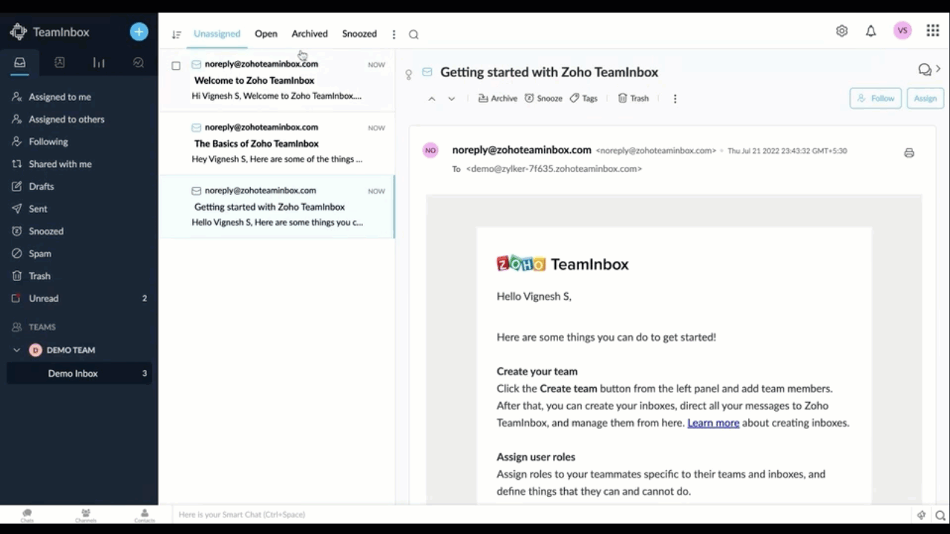Open the contacts icon in sidebar top
The width and height of the screenshot is (950, 534).
[x=59, y=63]
